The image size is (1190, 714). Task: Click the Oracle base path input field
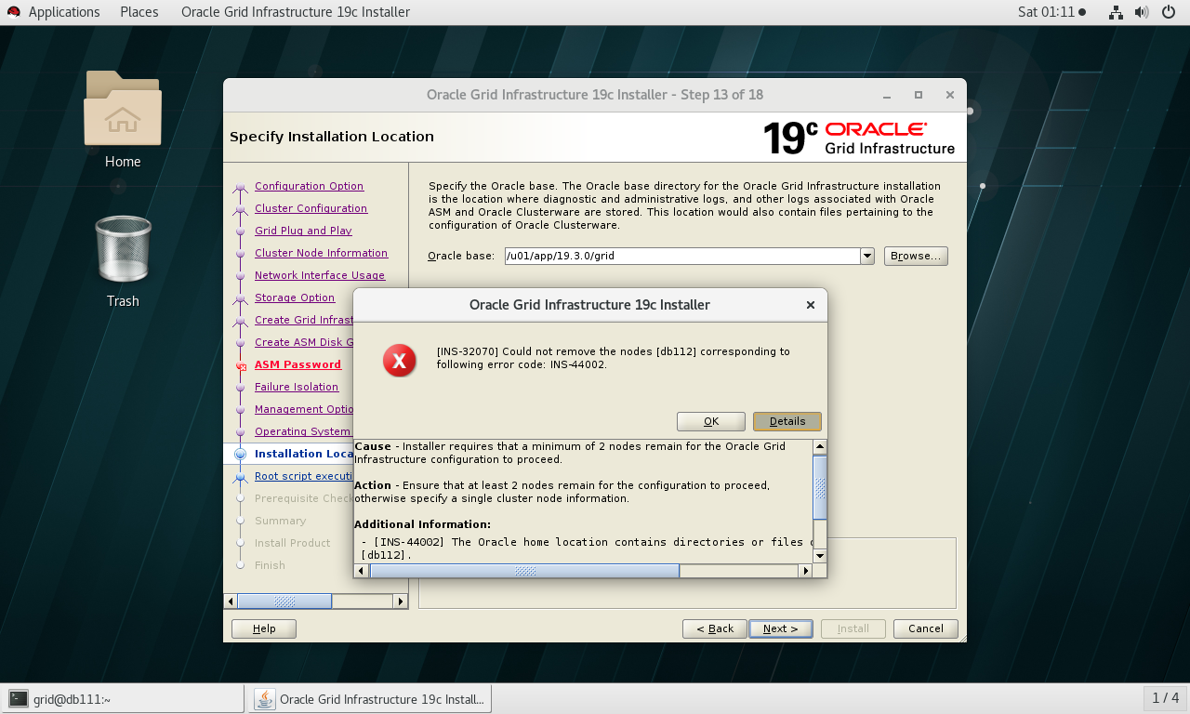click(682, 256)
